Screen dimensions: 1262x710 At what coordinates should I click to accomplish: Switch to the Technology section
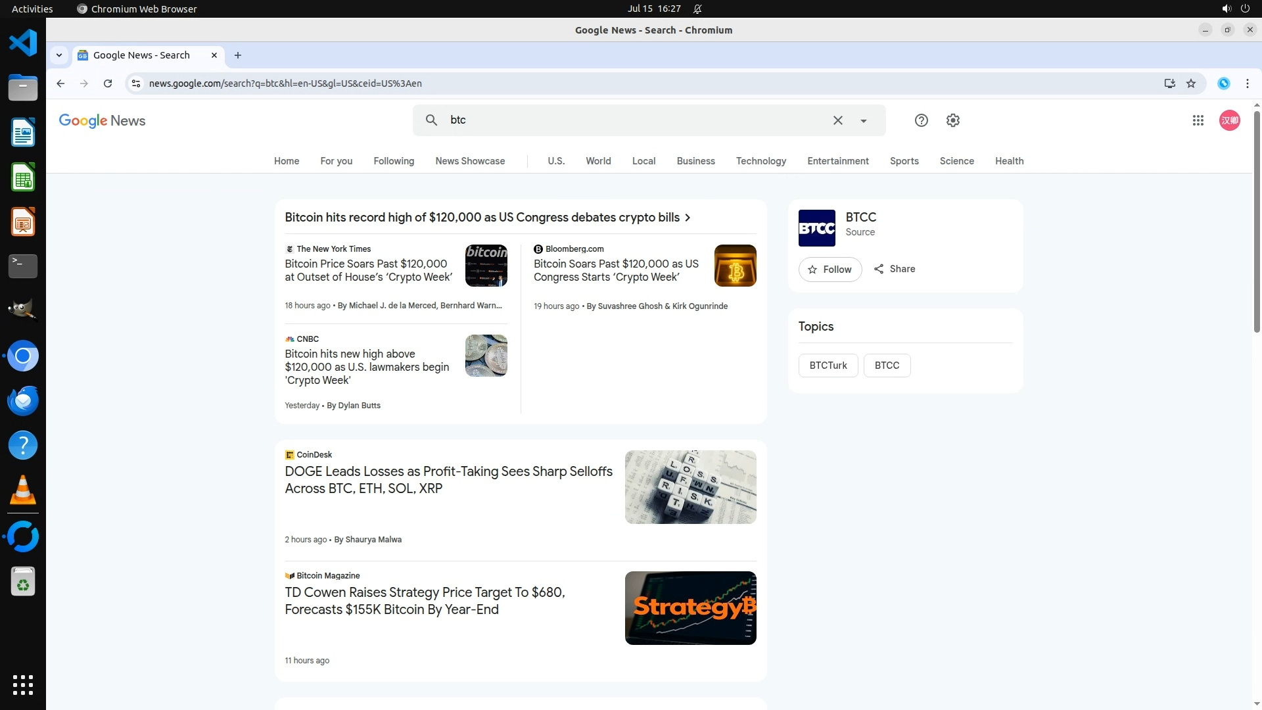point(760,161)
